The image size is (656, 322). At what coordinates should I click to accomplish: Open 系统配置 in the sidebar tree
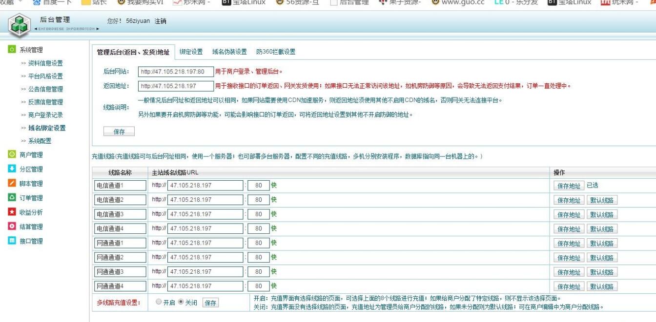[x=39, y=141]
